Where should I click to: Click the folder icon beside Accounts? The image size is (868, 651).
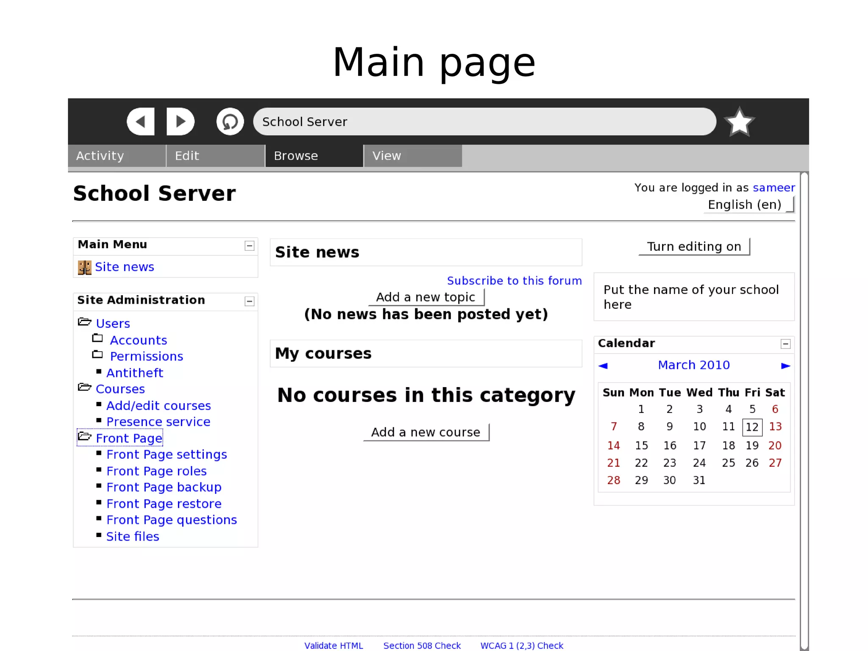[x=97, y=338]
